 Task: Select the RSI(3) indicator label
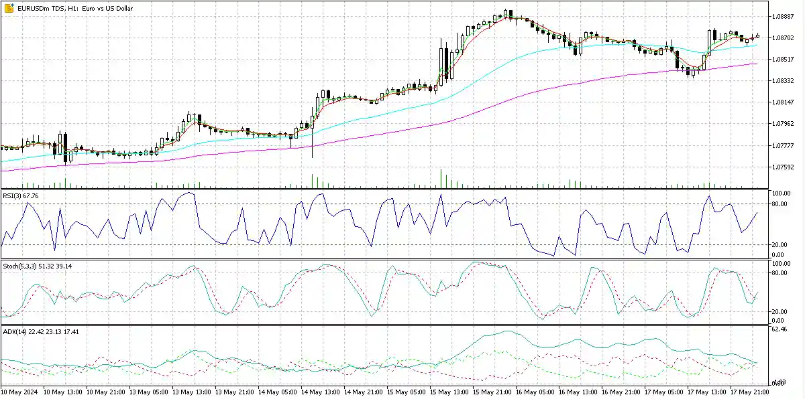click(20, 195)
